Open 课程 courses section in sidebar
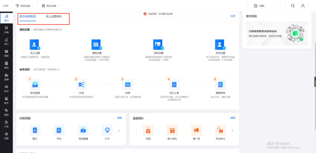Viewport: 316px width, 153px height. [6, 53]
